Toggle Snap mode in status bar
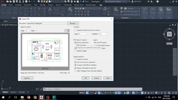This screenshot has width=178, height=100. [90, 93]
